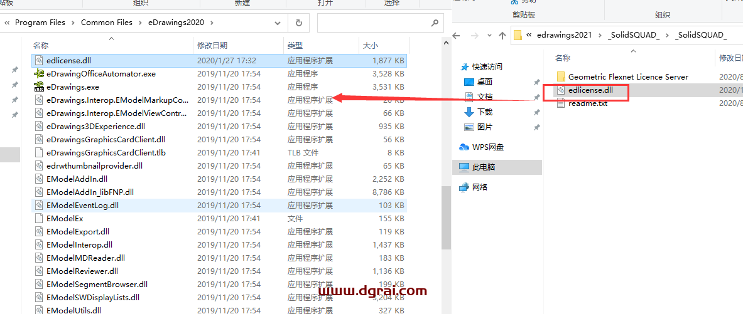743x314 pixels.
Task: Click EModelReviewer.dll file icon
Action: pyautogui.click(x=39, y=271)
